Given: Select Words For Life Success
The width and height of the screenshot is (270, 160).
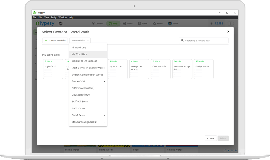Looking at the screenshot, I should coord(88,61).
